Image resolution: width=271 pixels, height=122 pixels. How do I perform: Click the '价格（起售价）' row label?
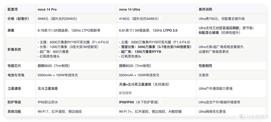coord(19,19)
